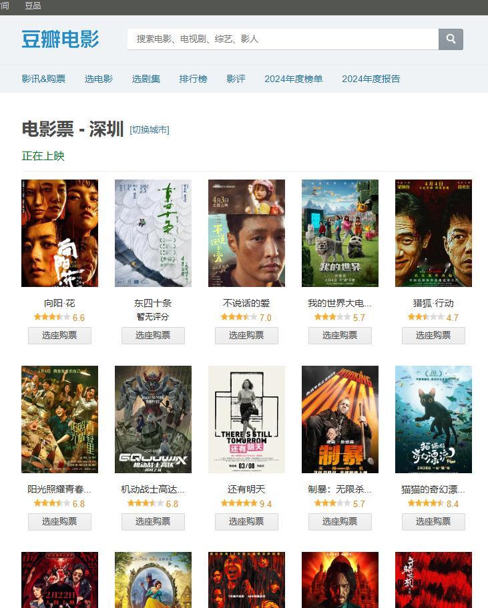The width and height of the screenshot is (488, 608).
Task: Open the 阳光照耀青春里 title link
Action: pos(59,489)
